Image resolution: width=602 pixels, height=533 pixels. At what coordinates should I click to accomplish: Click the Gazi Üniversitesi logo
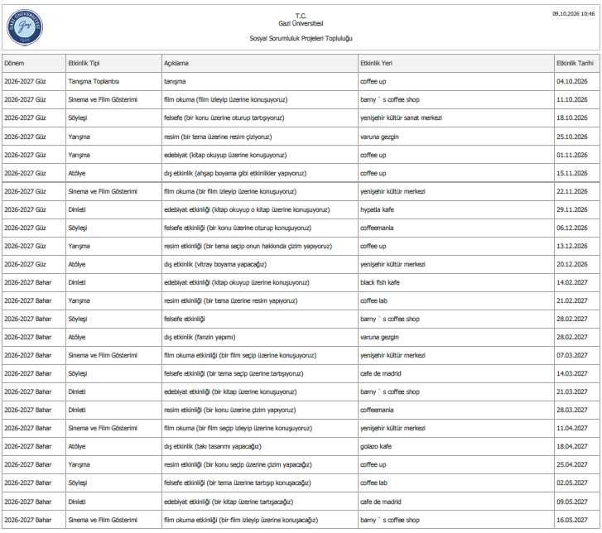[25, 27]
